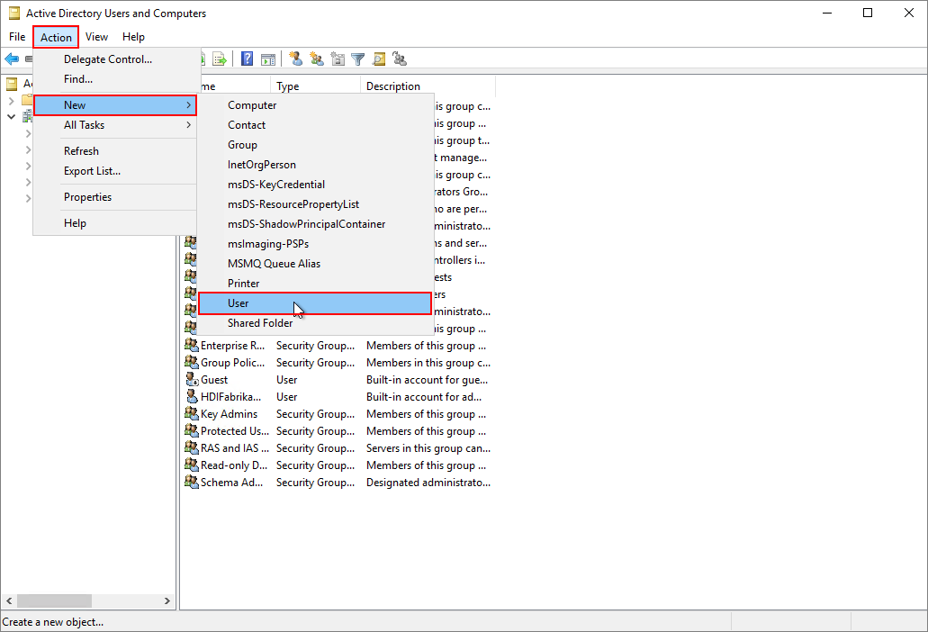This screenshot has height=632, width=928.
Task: Expand the New submenu entry
Action: pos(115,104)
